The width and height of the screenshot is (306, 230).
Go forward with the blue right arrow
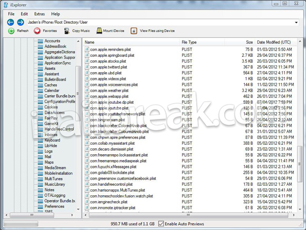21,22
